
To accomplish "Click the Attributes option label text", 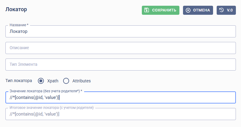I will (82, 81).
